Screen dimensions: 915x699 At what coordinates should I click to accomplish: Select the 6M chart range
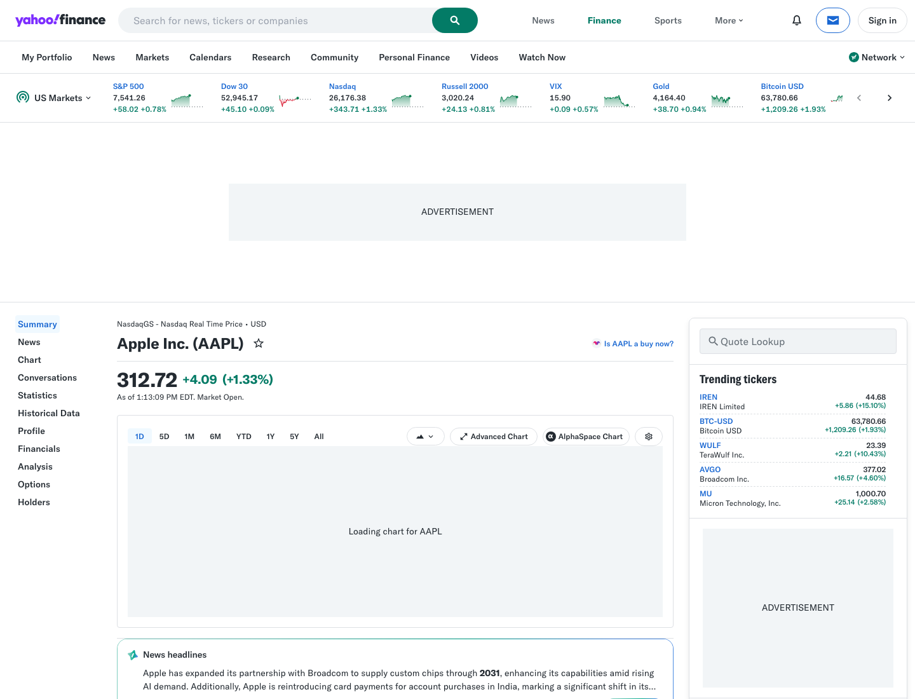215,437
